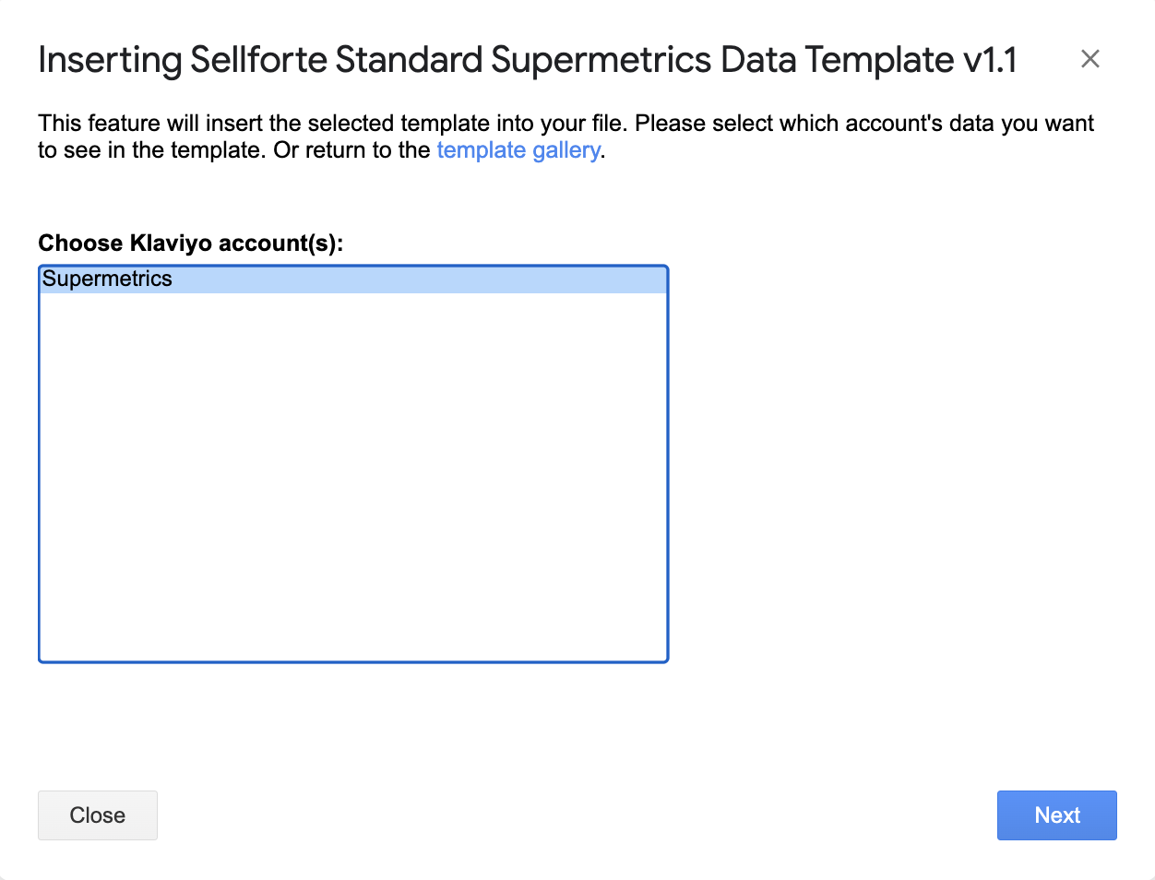Cancel template insertion with Close button

coord(98,815)
